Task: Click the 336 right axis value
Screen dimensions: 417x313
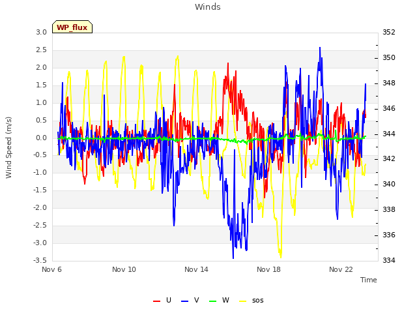Action: pyautogui.click(x=389, y=235)
